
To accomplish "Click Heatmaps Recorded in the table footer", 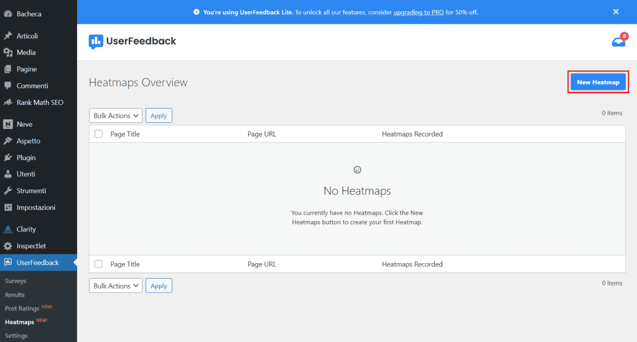I will [412, 264].
